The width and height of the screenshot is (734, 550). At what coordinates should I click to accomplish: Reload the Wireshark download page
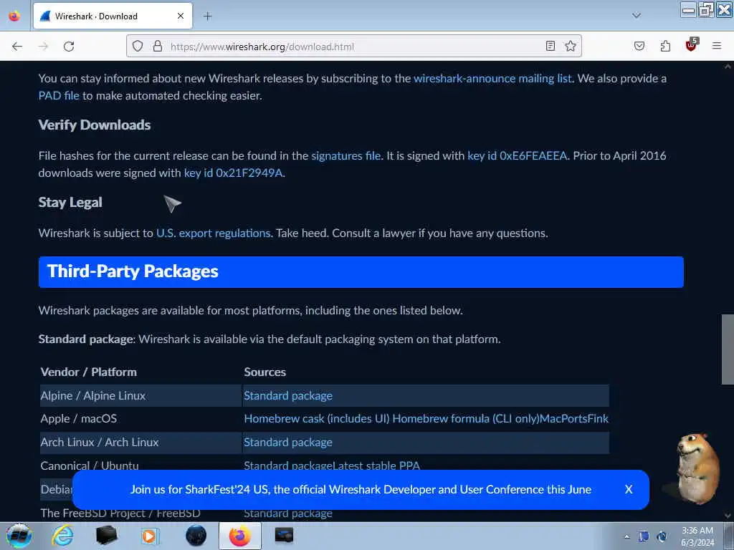point(69,47)
